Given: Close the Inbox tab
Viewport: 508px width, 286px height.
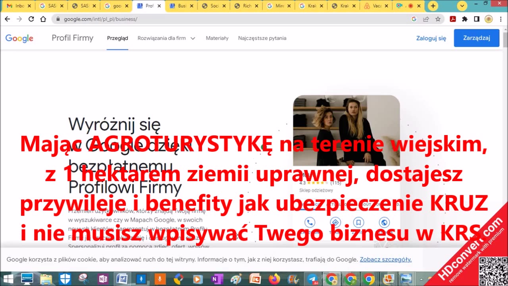Looking at the screenshot, I should pos(29,6).
